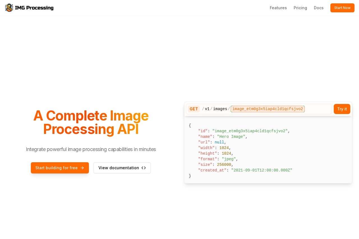The width and height of the screenshot is (359, 239).
Task: Open the Docs link
Action: click(x=319, y=8)
